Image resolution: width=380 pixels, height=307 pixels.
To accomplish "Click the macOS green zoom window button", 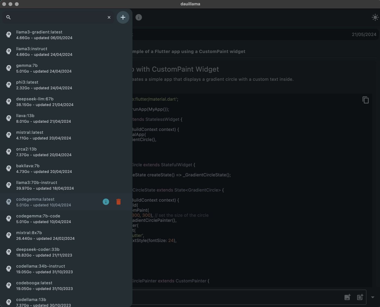I will point(17,4).
